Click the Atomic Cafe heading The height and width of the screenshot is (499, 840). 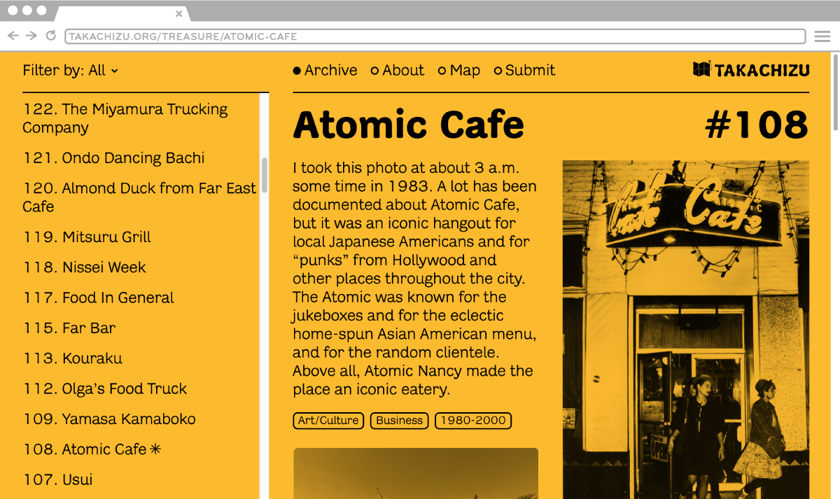click(408, 125)
